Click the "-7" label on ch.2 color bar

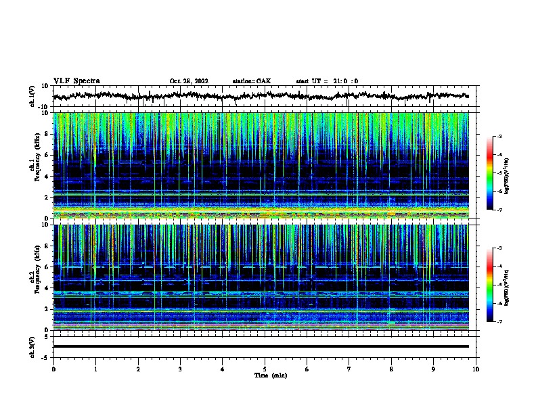[499, 322]
